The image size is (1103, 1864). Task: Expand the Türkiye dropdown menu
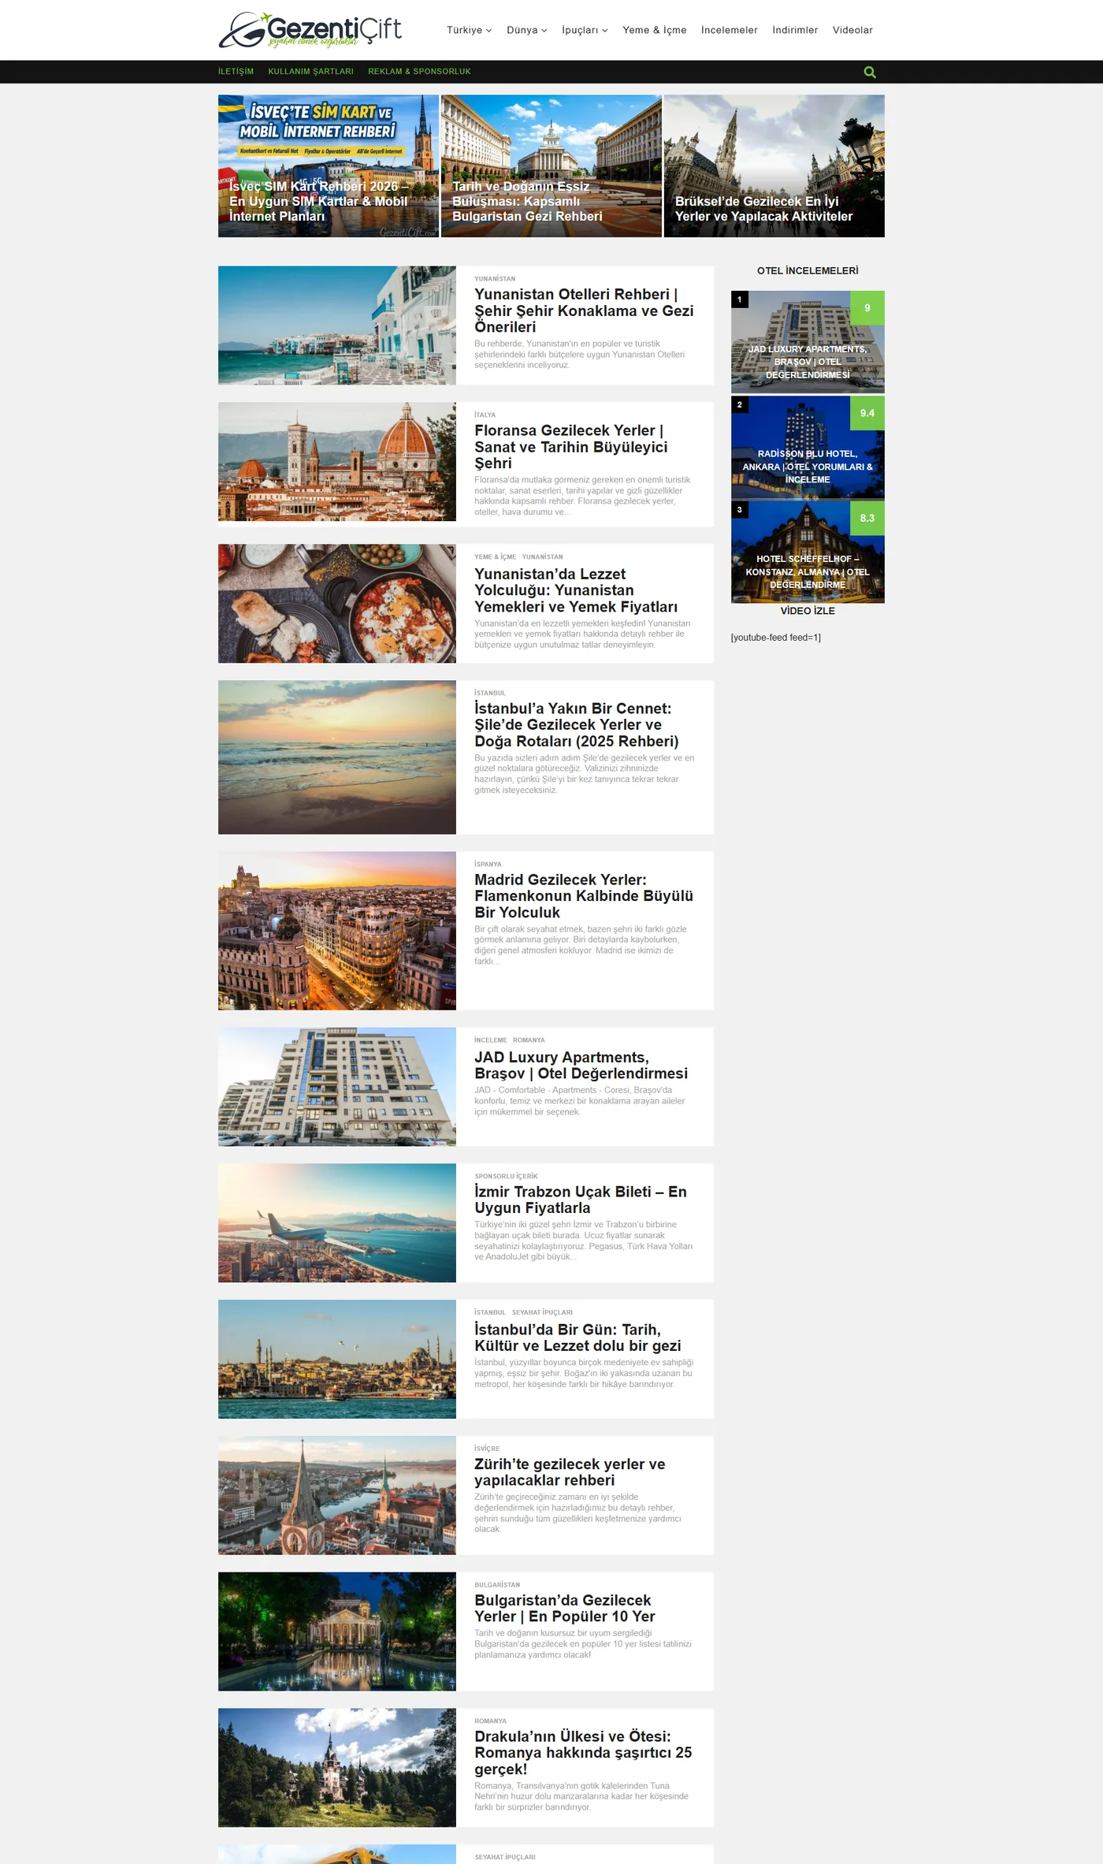pos(469,30)
